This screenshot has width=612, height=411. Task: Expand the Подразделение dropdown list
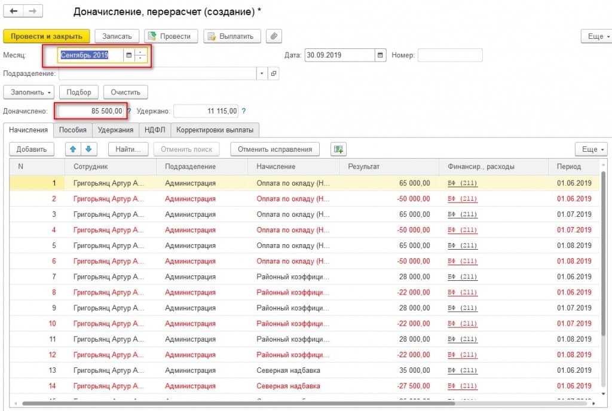pos(262,73)
